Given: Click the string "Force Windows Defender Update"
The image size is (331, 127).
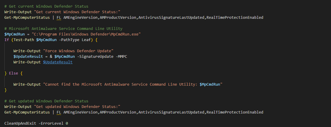Looking at the screenshot, I should coord(78,51).
